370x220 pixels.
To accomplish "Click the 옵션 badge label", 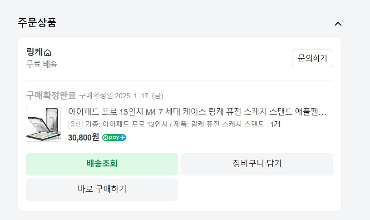I will [75, 124].
